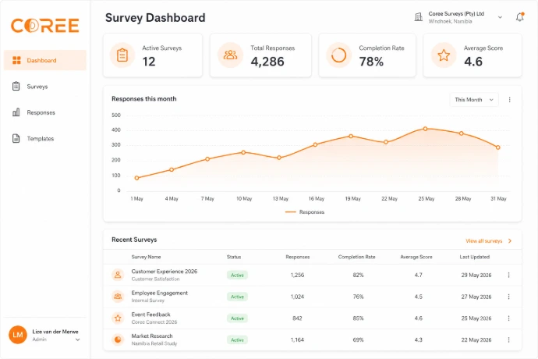Open the Event Feedback row options menu
The width and height of the screenshot is (538, 359).
click(x=509, y=318)
